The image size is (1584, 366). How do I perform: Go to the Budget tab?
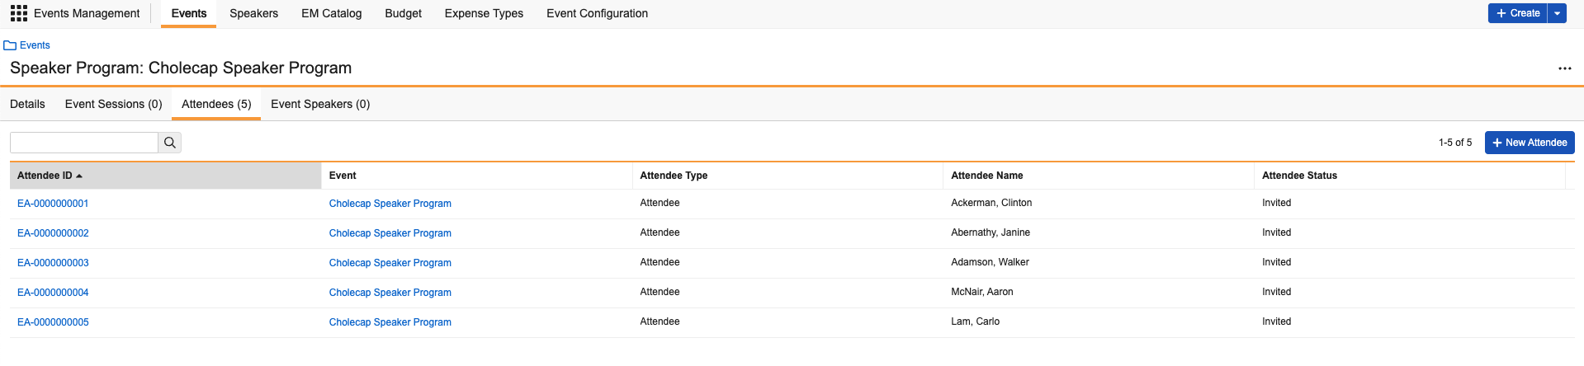[403, 13]
